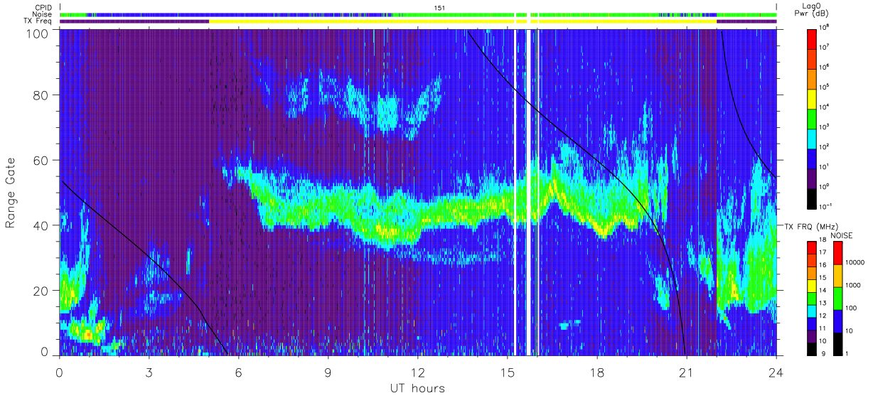Viewport: 873px width, 403px height.
Task: Click the NOISE legend title
Action: tap(841, 235)
